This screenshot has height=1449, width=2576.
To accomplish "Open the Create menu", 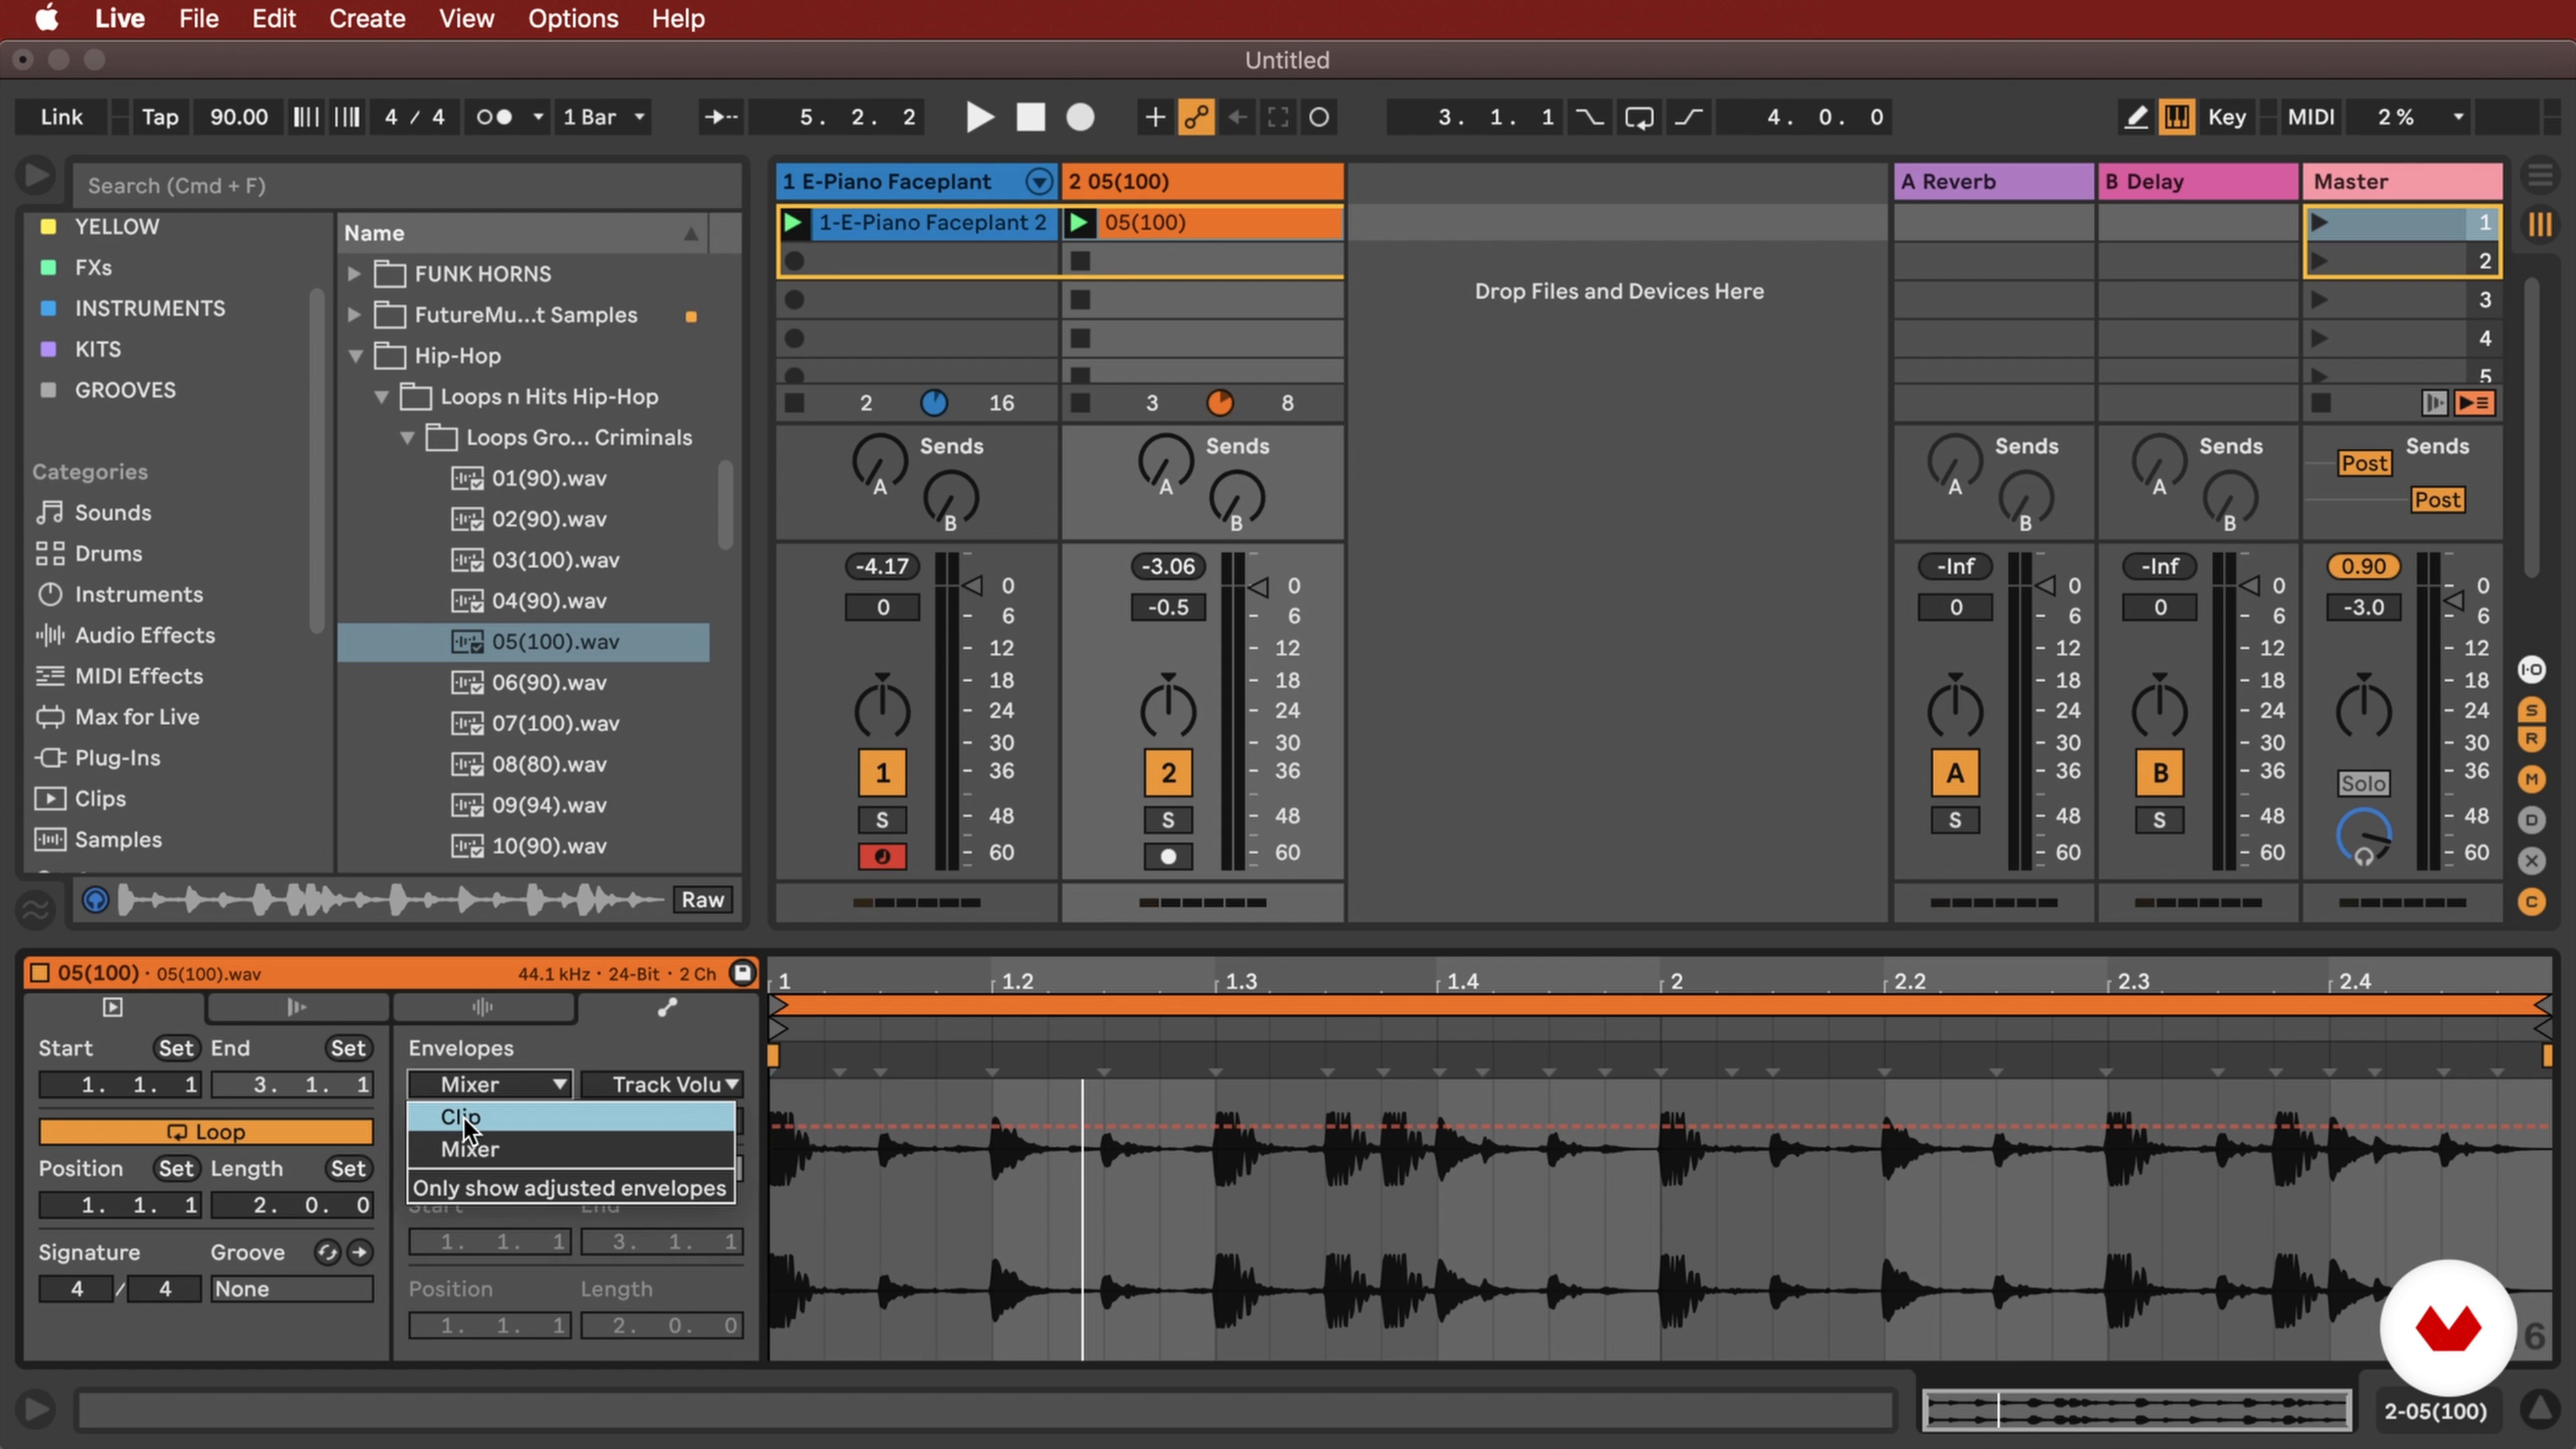I will (367, 18).
